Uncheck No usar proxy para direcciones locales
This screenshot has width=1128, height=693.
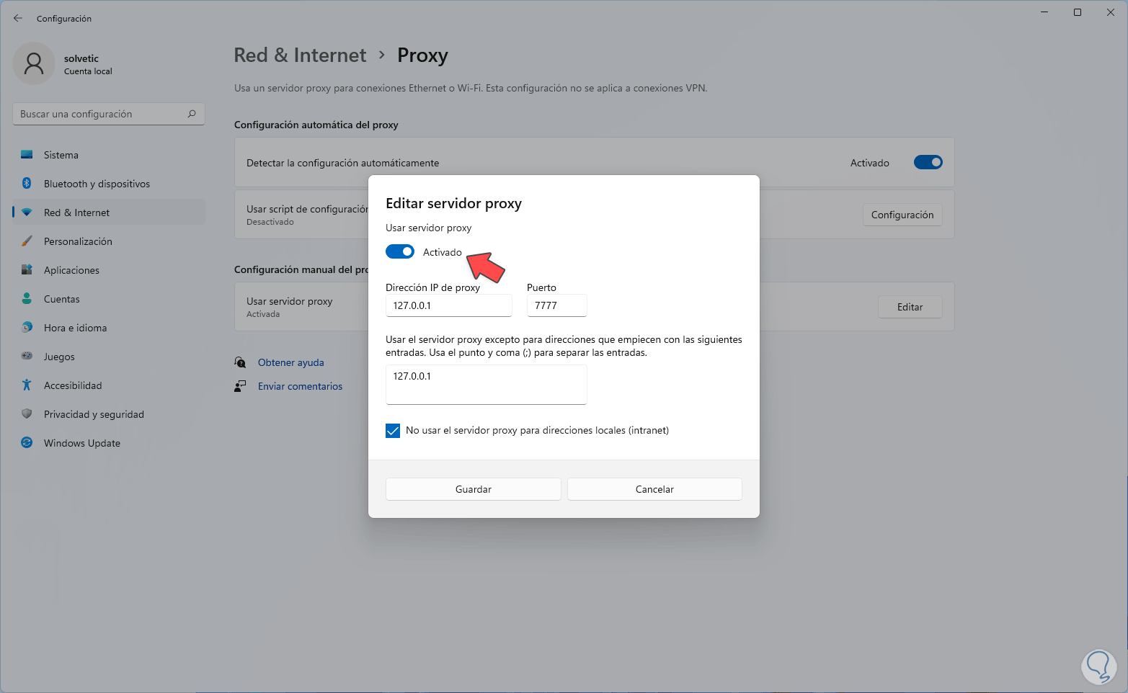click(x=393, y=431)
